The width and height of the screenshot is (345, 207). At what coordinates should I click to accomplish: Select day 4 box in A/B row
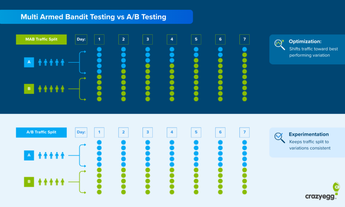pos(172,132)
